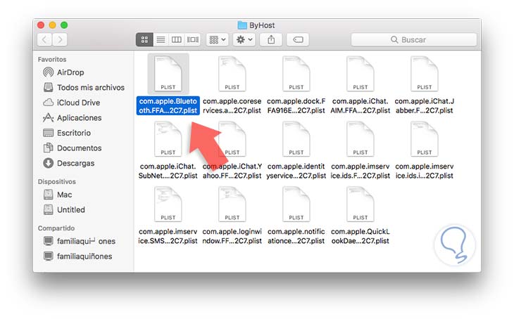Click the com.apple.QuickLookDae file name
514x319 pixels.
point(361,236)
